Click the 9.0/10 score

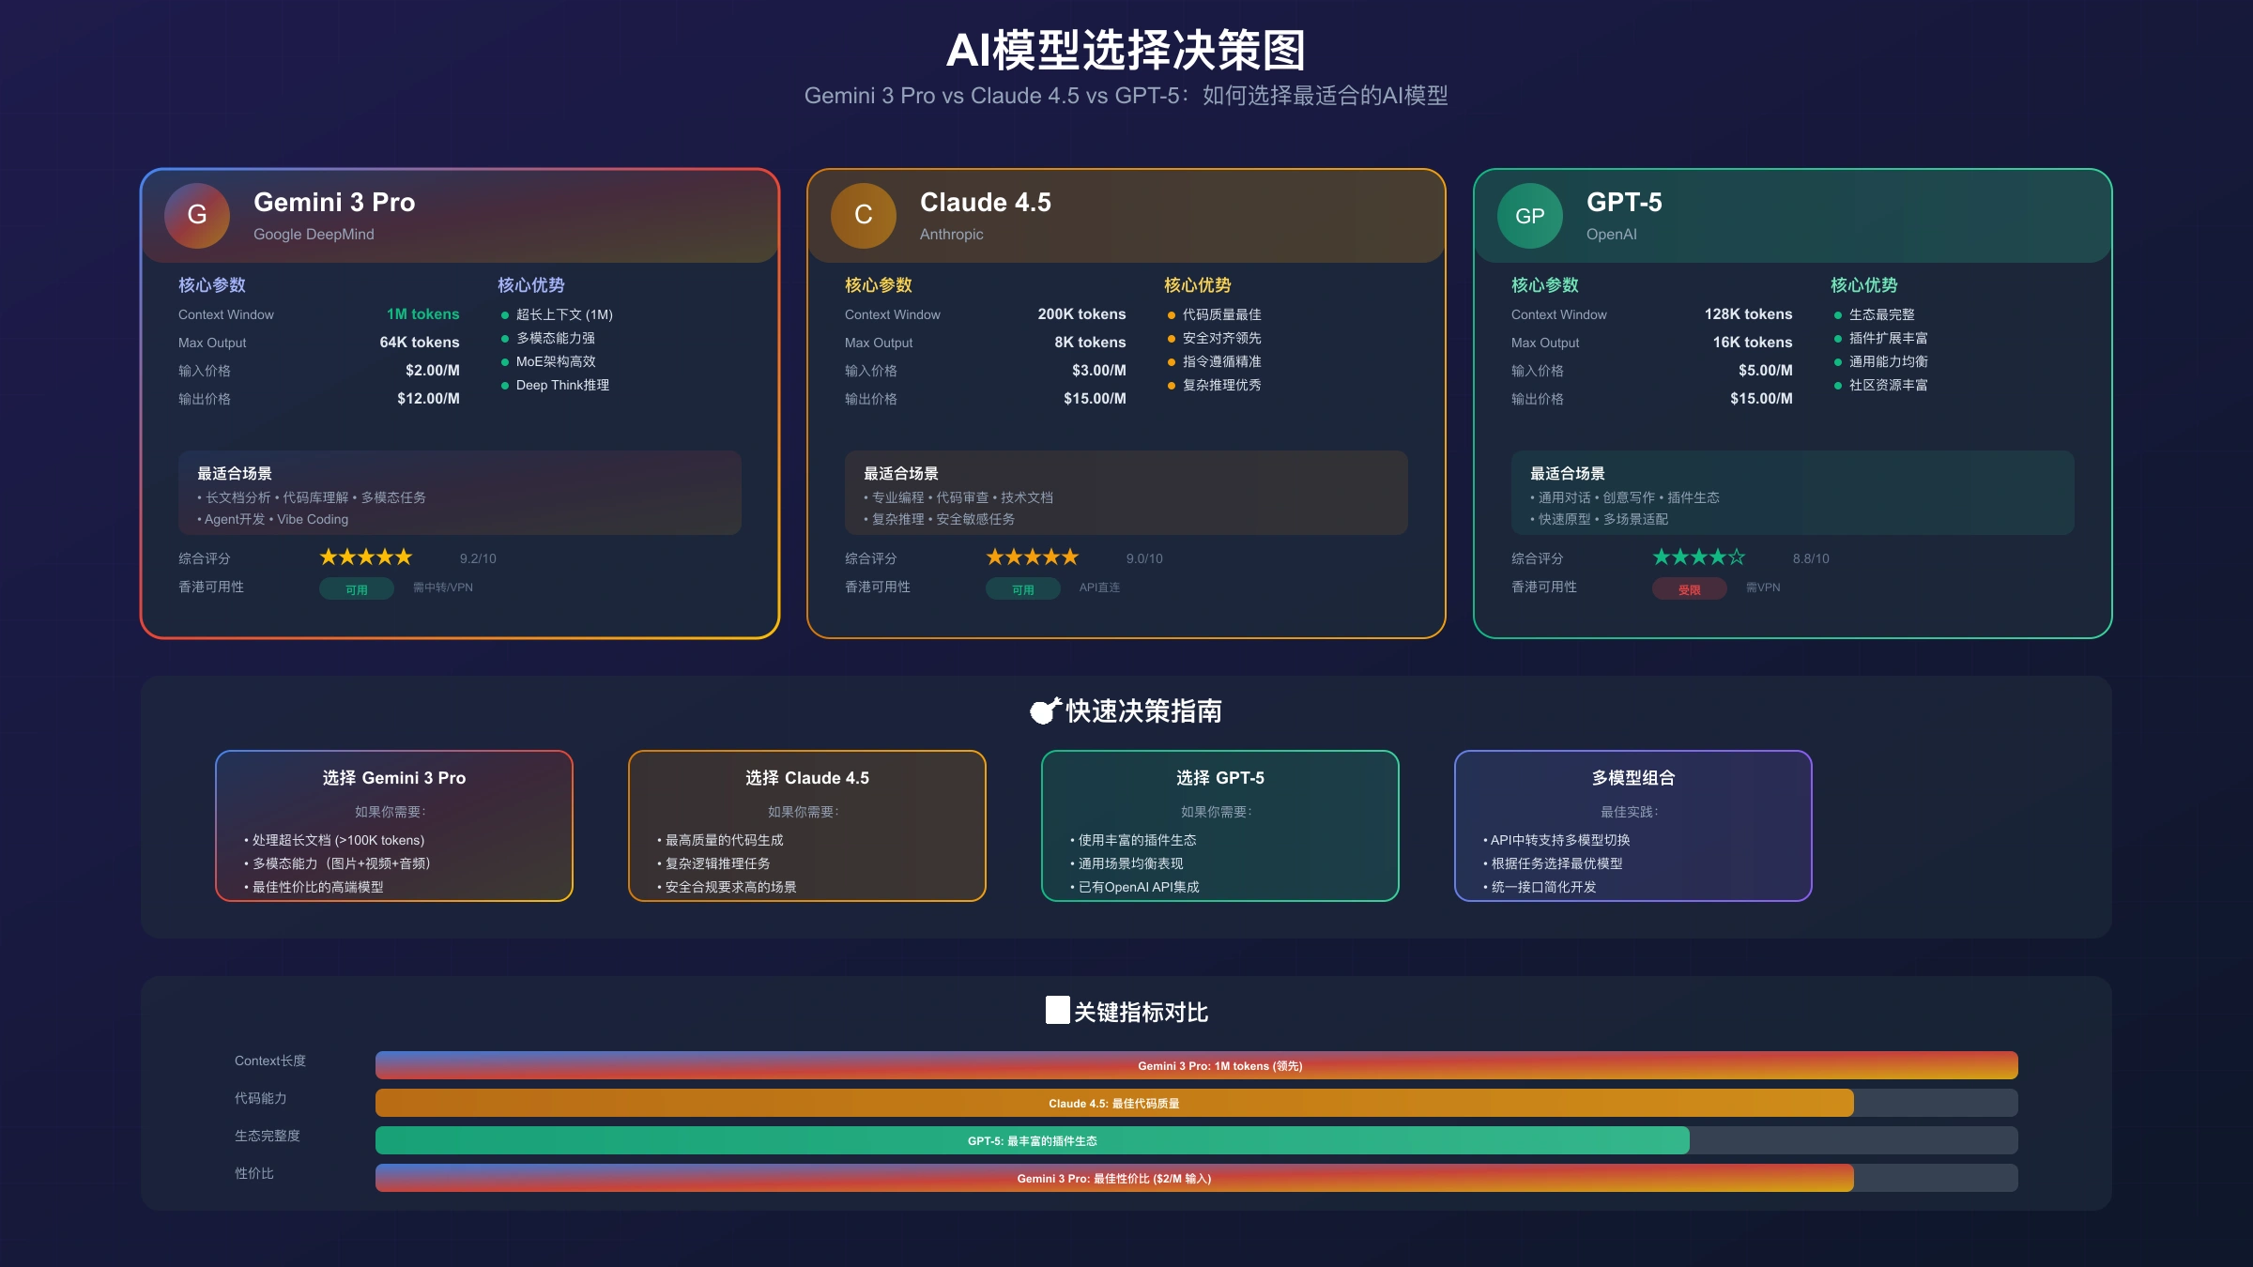[x=1144, y=558]
